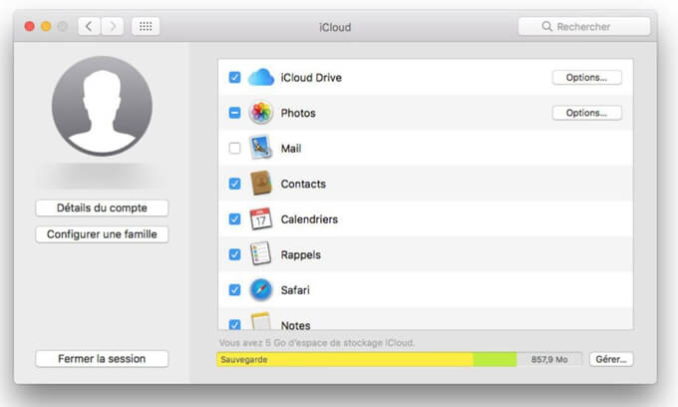
Task: Uncheck the iCloud Drive checkbox
Action: pos(234,78)
